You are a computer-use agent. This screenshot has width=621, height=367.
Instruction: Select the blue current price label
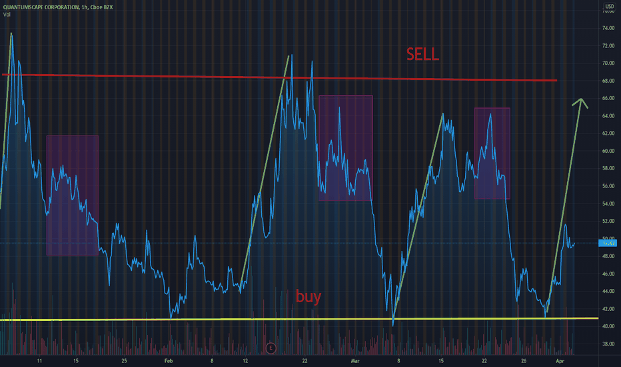click(x=608, y=243)
